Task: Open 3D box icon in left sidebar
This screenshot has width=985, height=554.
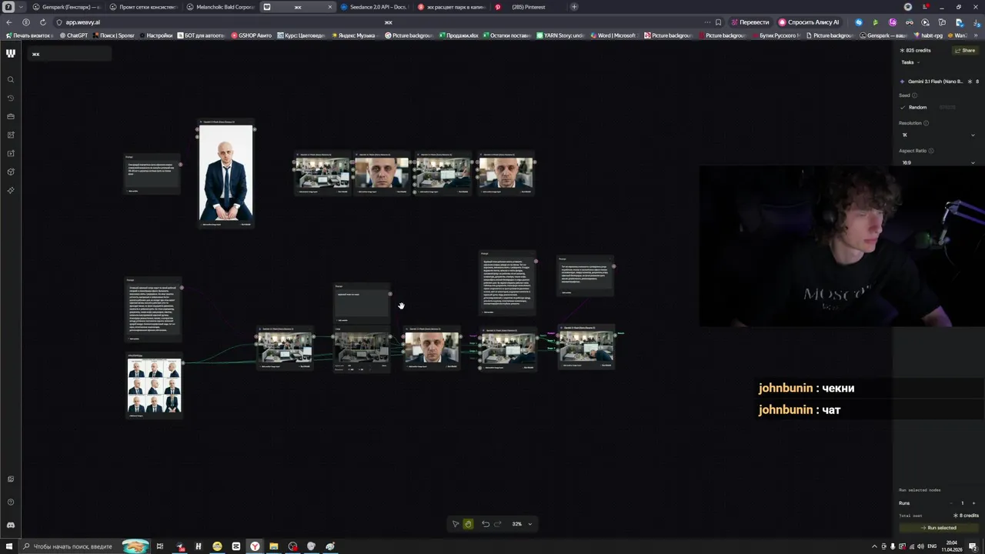Action: coord(11,172)
